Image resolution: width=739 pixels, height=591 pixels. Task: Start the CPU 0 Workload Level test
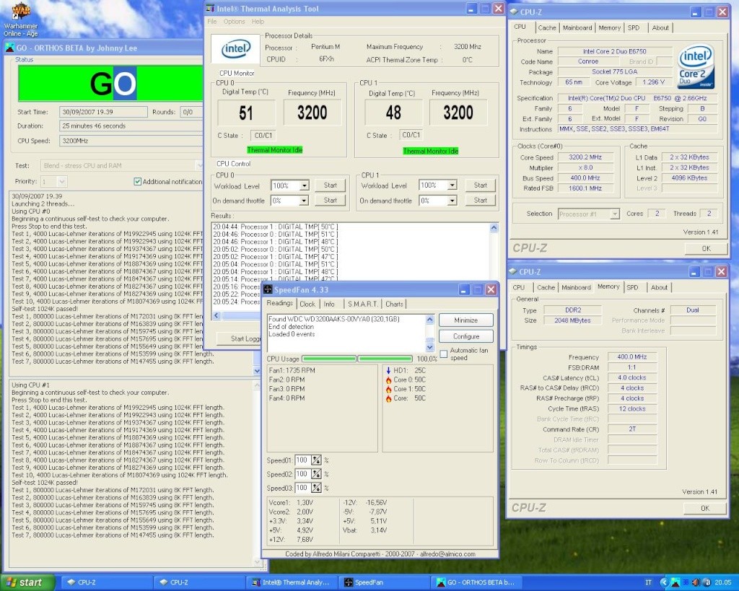(330, 185)
